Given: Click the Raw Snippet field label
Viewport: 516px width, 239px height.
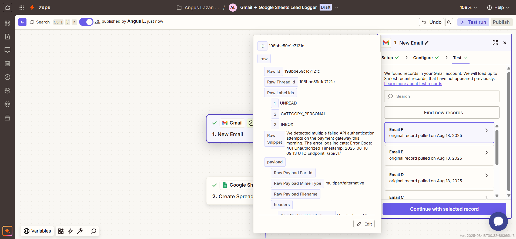Looking at the screenshot, I should [274, 139].
